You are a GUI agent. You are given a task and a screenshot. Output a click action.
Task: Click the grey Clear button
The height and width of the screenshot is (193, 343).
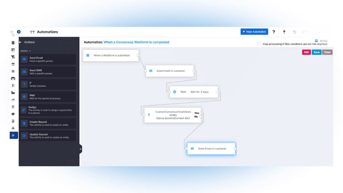coord(327,52)
